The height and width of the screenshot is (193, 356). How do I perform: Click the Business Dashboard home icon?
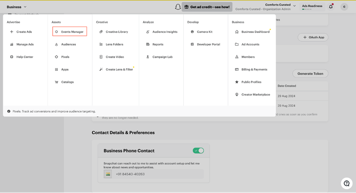237,32
